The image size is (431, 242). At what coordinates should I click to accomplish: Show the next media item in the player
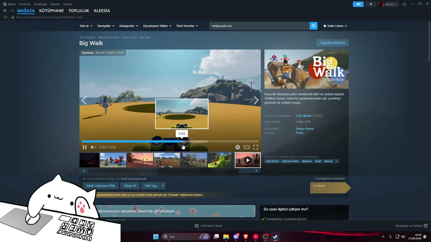(256, 100)
